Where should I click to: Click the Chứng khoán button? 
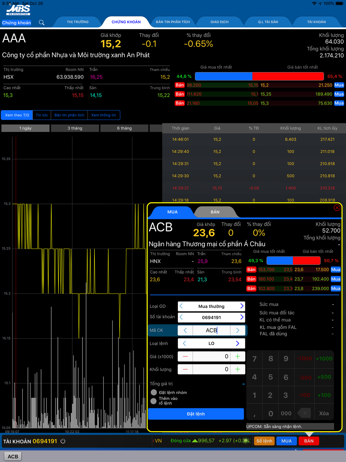pos(16,23)
